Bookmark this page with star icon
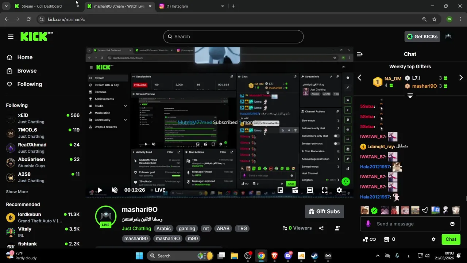This screenshot has width=467, height=263. 434,19
